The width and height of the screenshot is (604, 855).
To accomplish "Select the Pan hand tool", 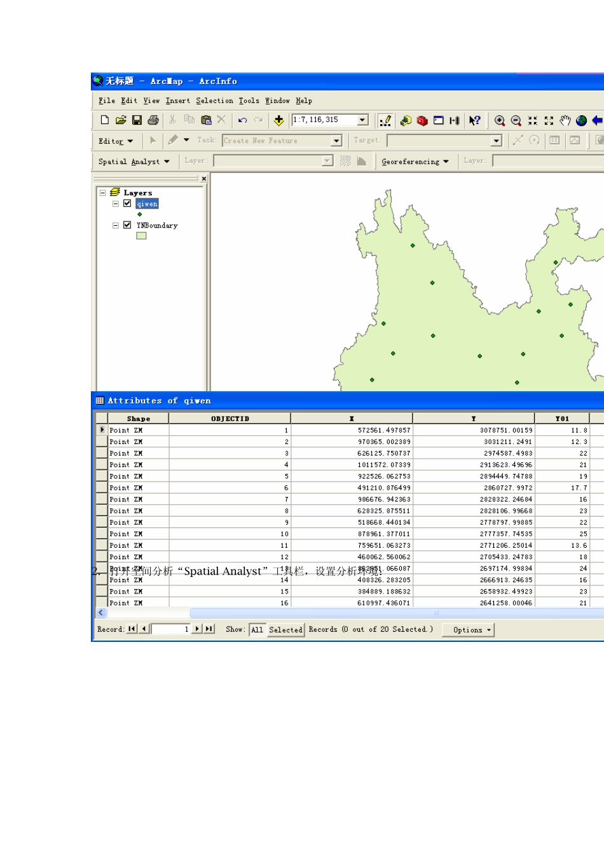I will (x=565, y=120).
